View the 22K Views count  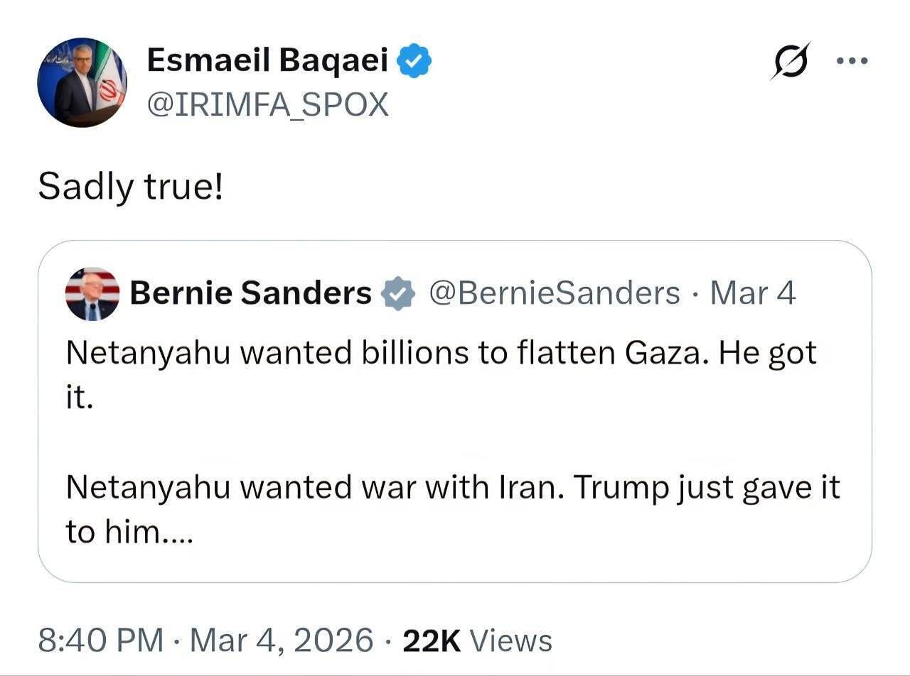click(x=477, y=640)
